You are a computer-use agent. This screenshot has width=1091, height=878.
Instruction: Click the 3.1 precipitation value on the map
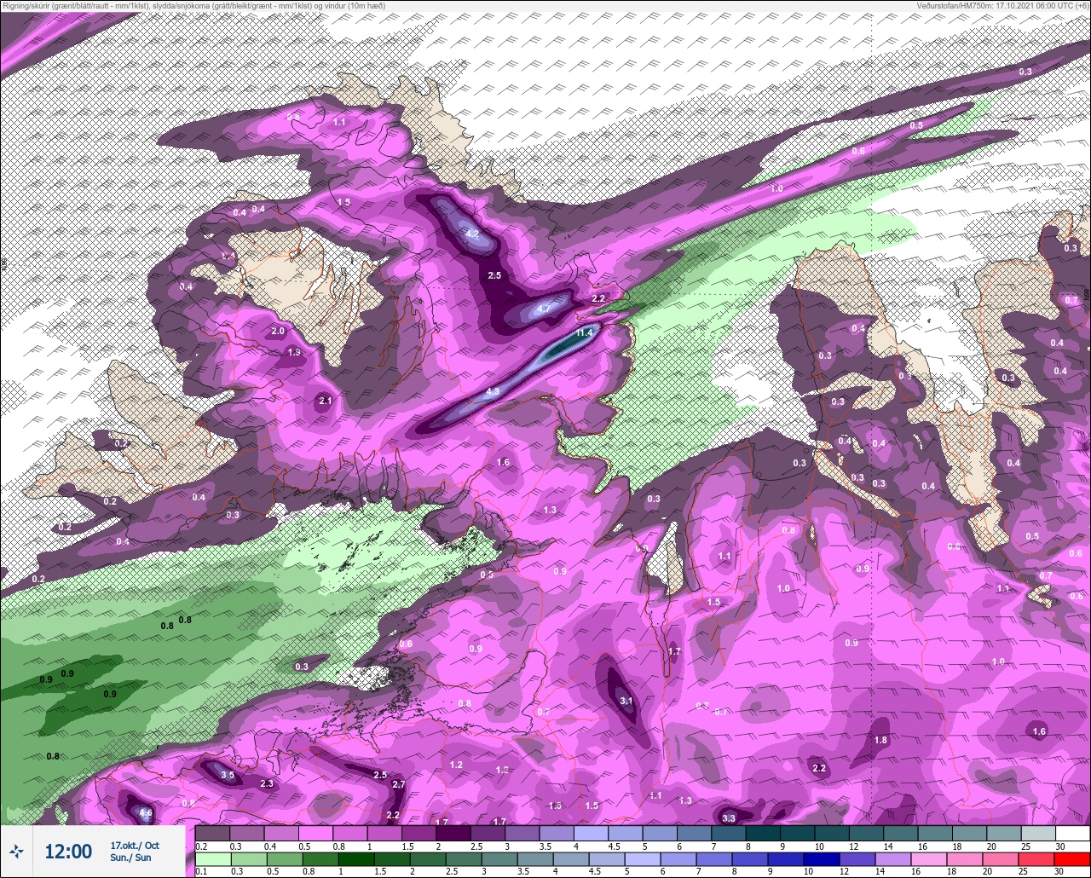pyautogui.click(x=626, y=702)
